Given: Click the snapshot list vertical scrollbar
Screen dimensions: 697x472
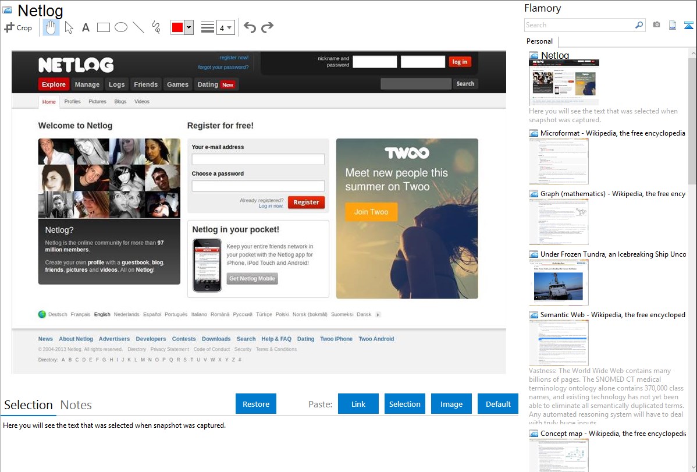Looking at the screenshot, I should [x=692, y=120].
